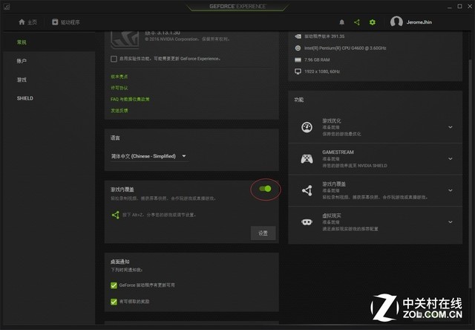
Task: Open settings via green gear icon
Action: tap(373, 22)
